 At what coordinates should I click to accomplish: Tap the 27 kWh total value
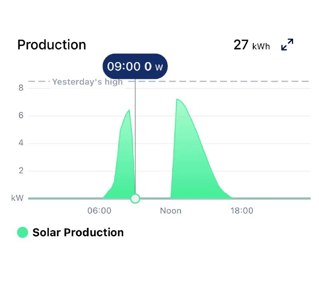(x=251, y=45)
